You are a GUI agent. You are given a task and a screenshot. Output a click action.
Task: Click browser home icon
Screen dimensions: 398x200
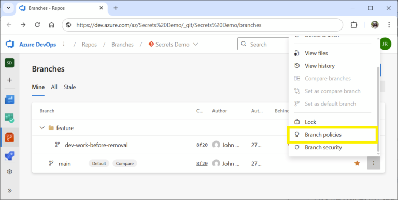coord(51,25)
